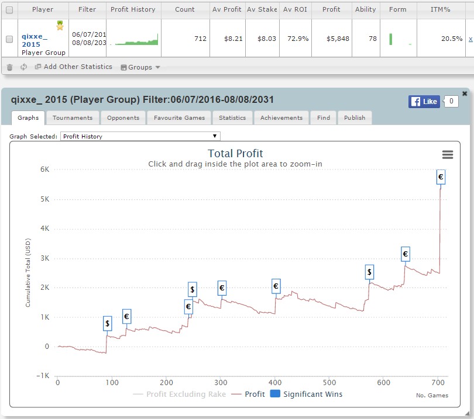Click the dollar win marker near game 90

(107, 324)
